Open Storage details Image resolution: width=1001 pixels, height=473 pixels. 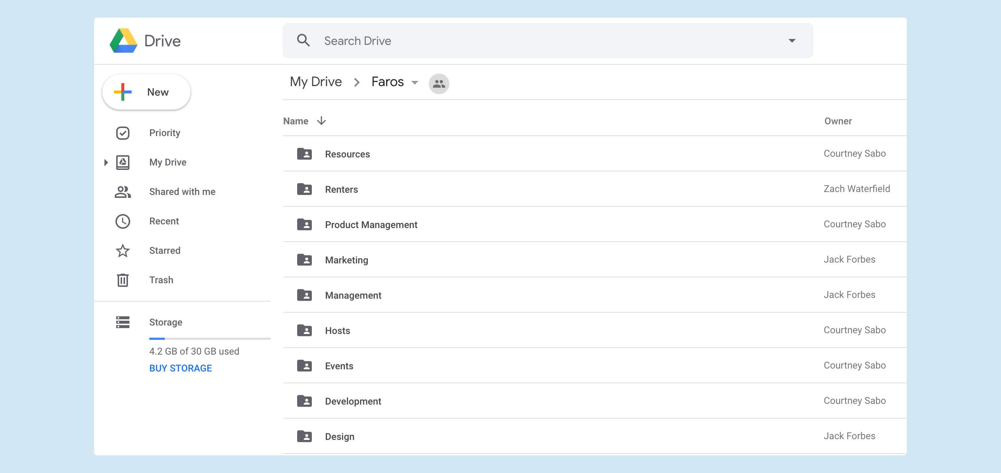coord(166,322)
